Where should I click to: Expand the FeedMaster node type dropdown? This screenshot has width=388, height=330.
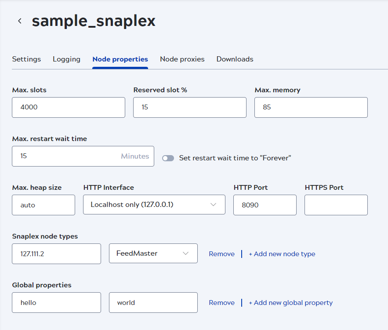pyautogui.click(x=153, y=254)
